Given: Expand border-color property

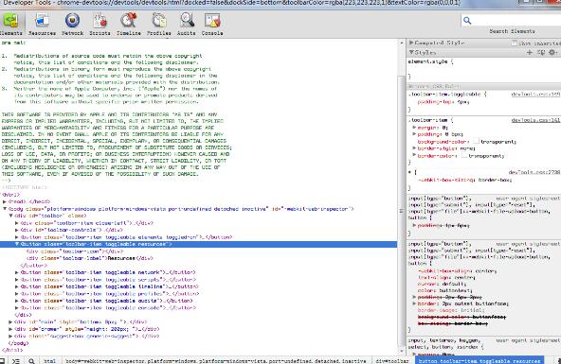Looking at the screenshot, I should (414, 156).
